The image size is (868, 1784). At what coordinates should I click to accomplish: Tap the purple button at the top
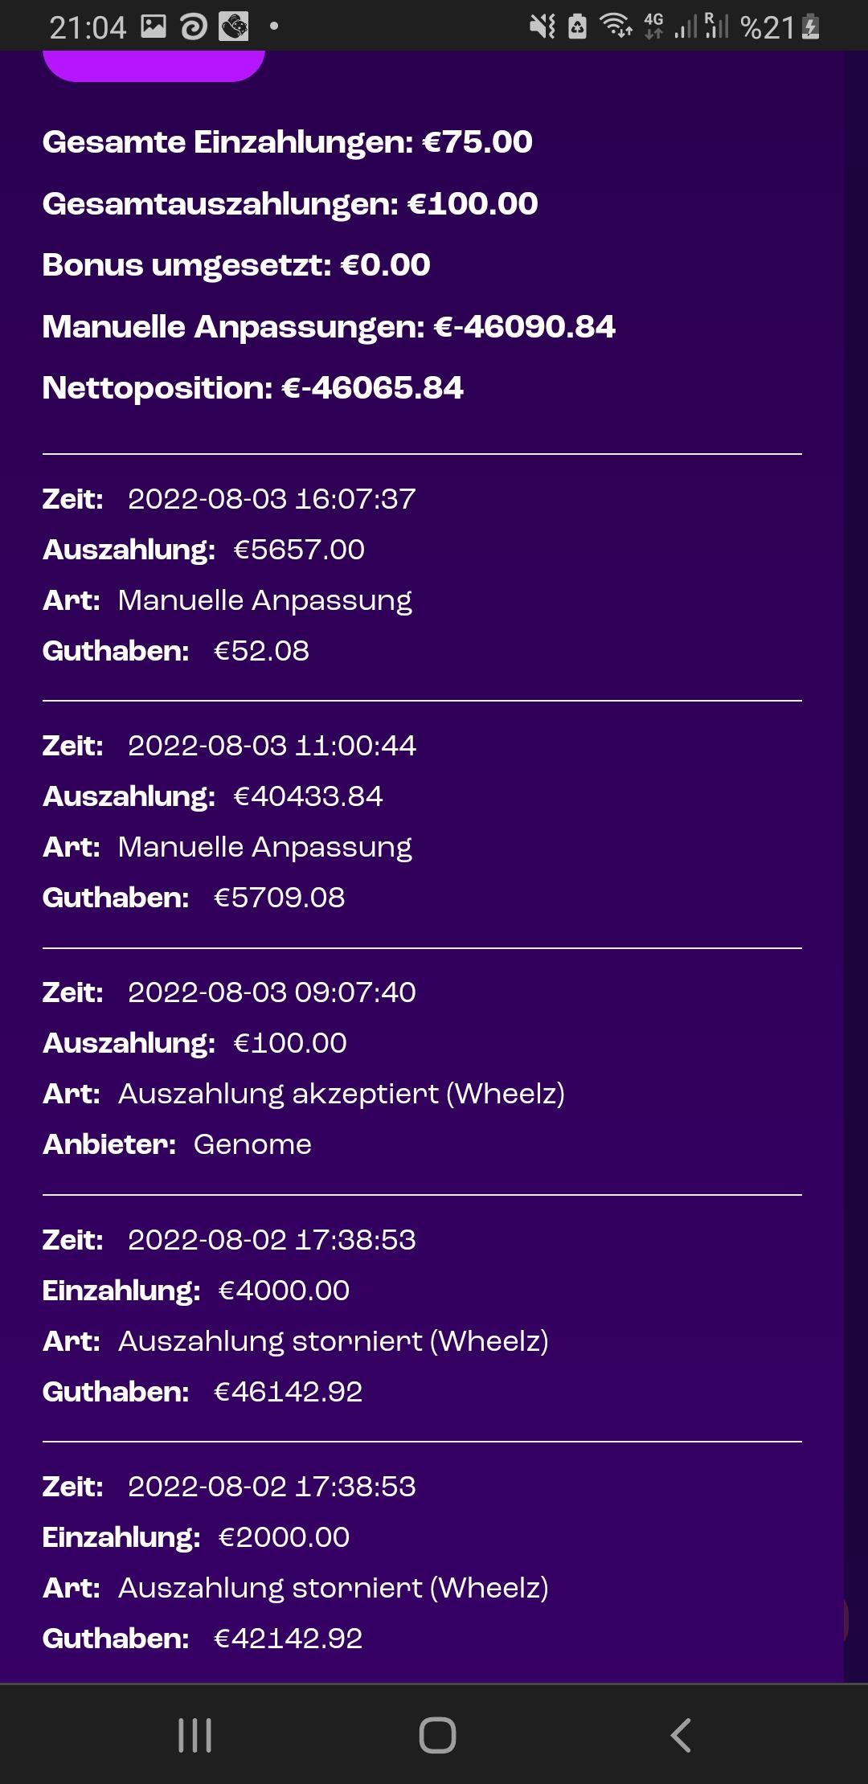pyautogui.click(x=154, y=64)
